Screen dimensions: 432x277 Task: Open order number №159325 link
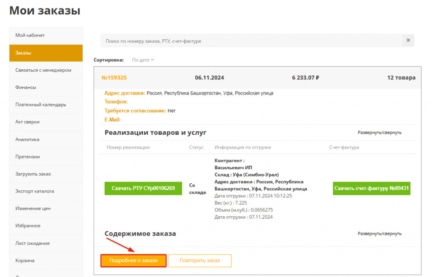(x=114, y=78)
